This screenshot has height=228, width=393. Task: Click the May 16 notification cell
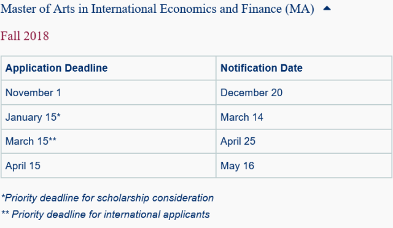point(304,165)
